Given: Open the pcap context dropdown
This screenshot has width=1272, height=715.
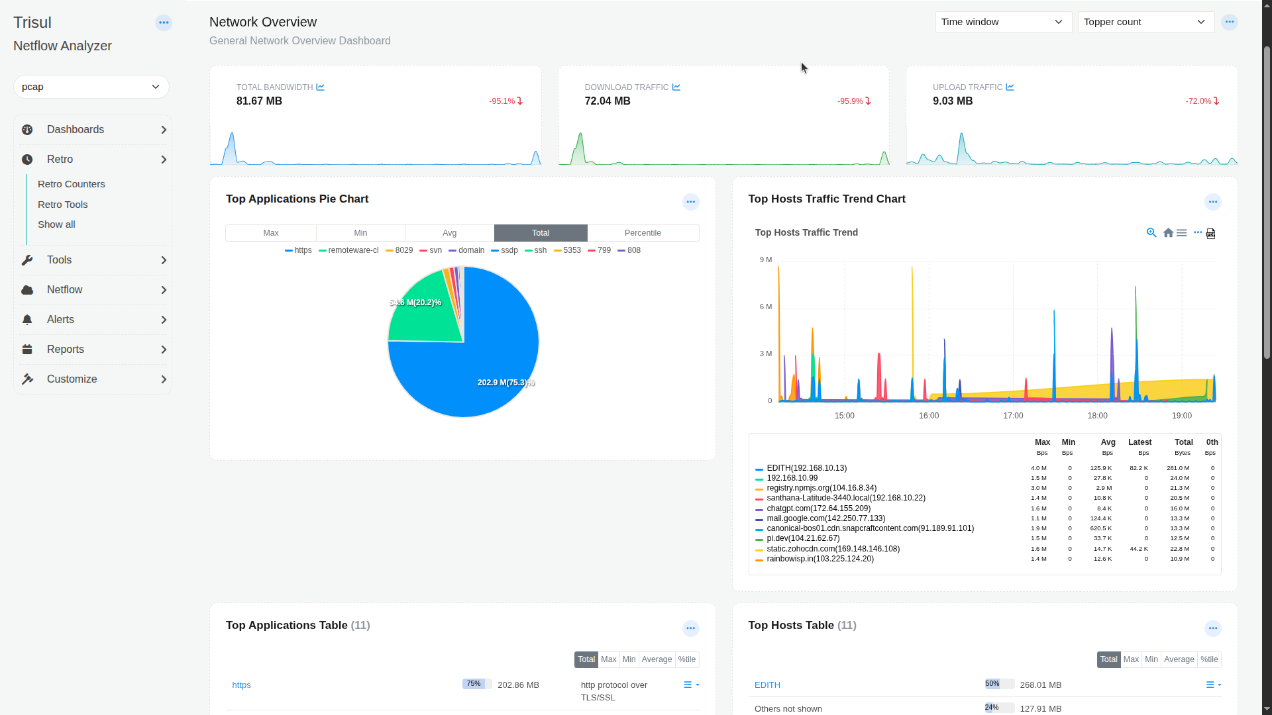Looking at the screenshot, I should pyautogui.click(x=91, y=87).
